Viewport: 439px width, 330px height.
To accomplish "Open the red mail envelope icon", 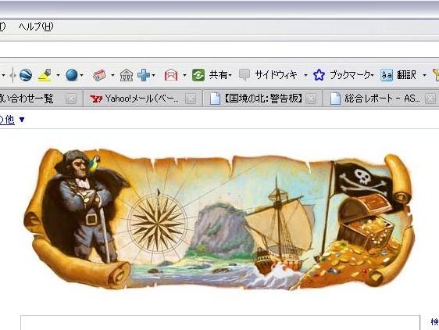I will (171, 75).
